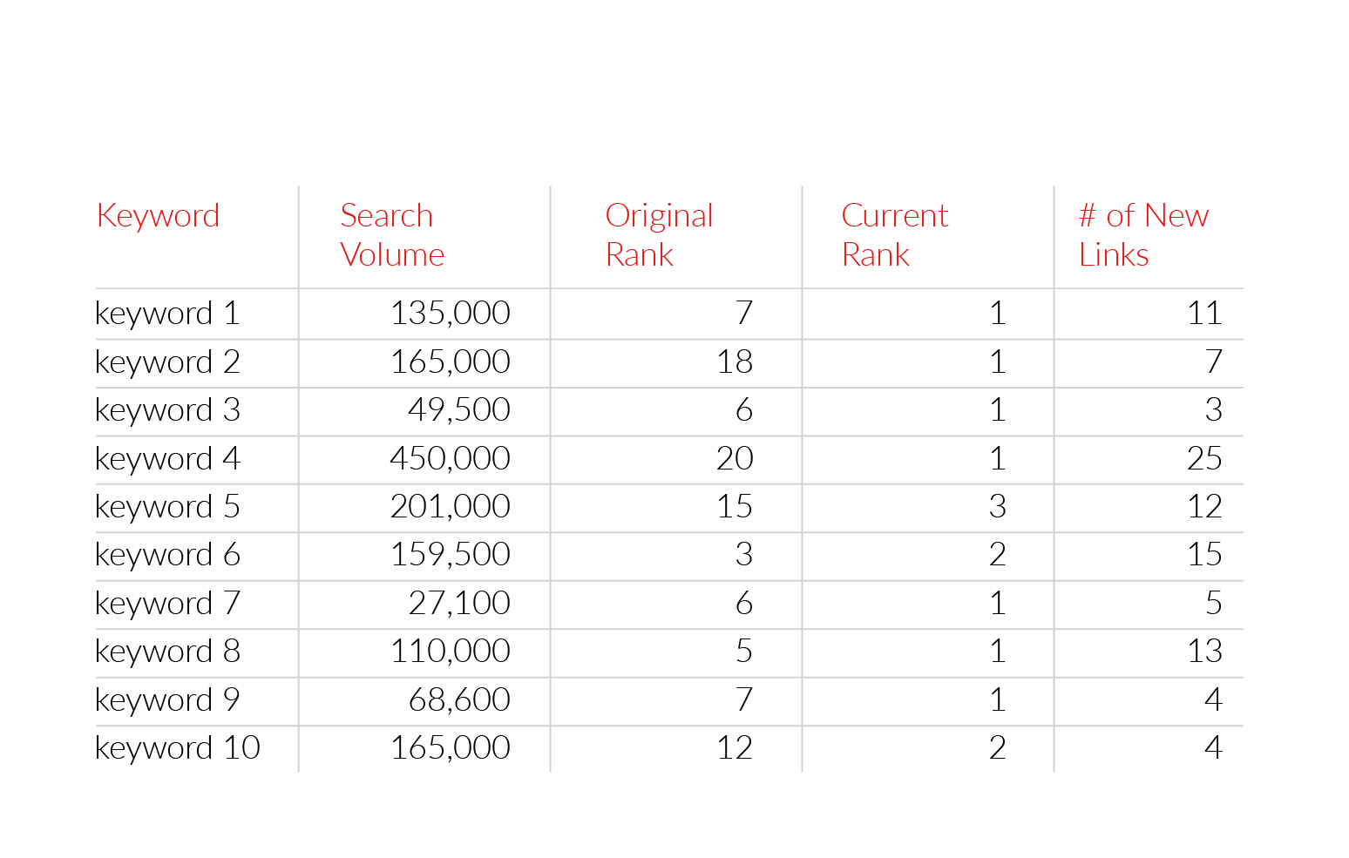
Task: Click keyword 5's current rank 3
Action: 998,506
